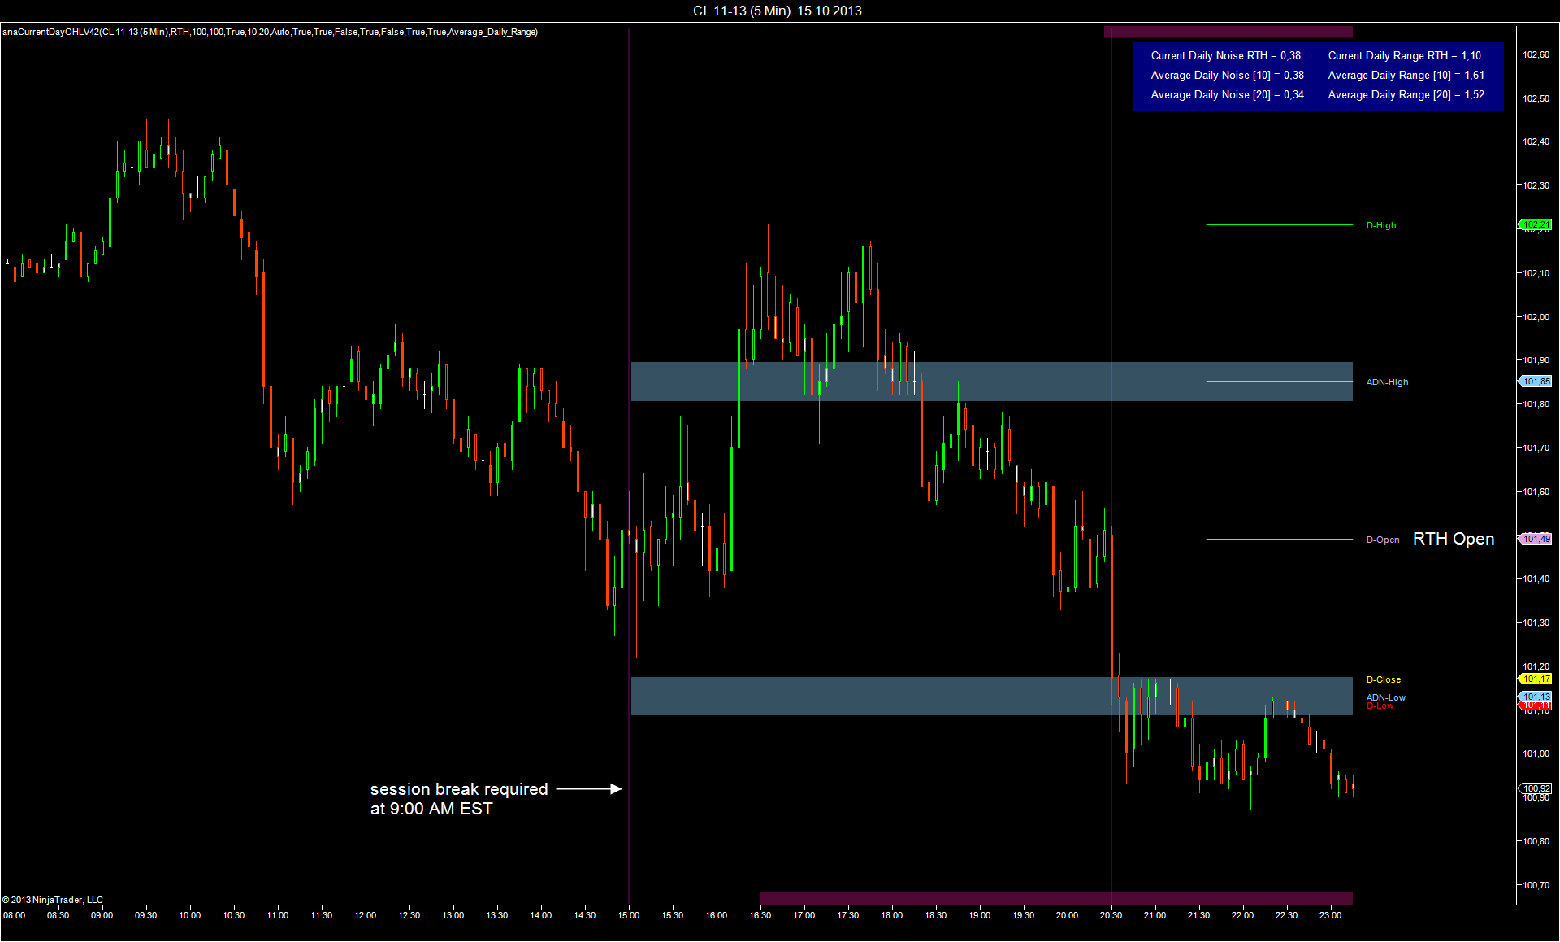
Task: Click the current price marker 100,92
Action: pos(1536,788)
